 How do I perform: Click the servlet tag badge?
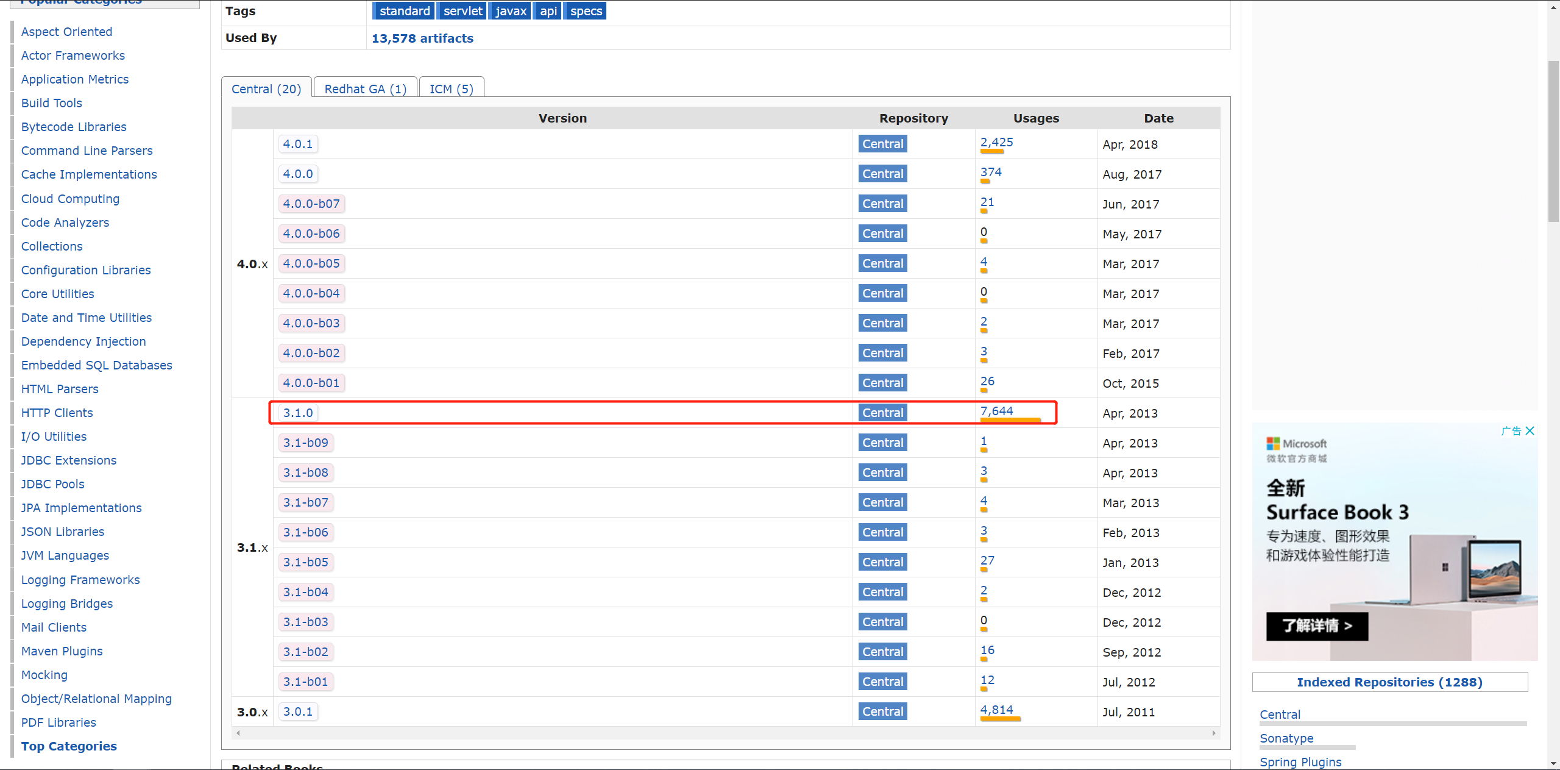click(x=463, y=11)
